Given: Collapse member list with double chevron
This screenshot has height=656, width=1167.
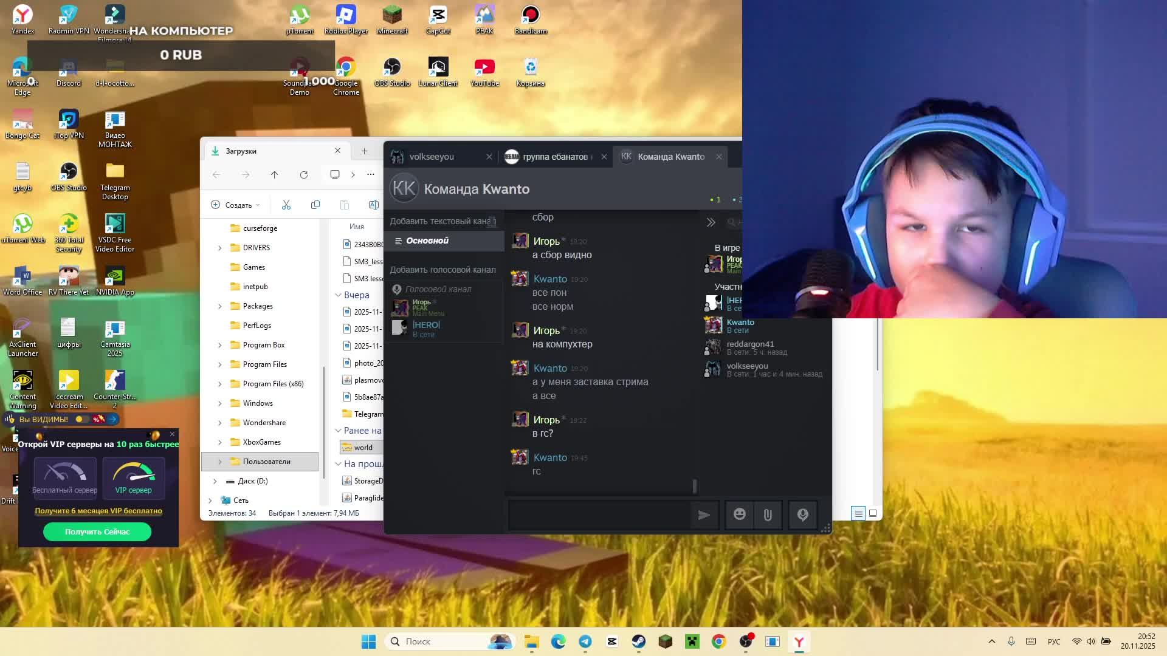Looking at the screenshot, I should [711, 223].
